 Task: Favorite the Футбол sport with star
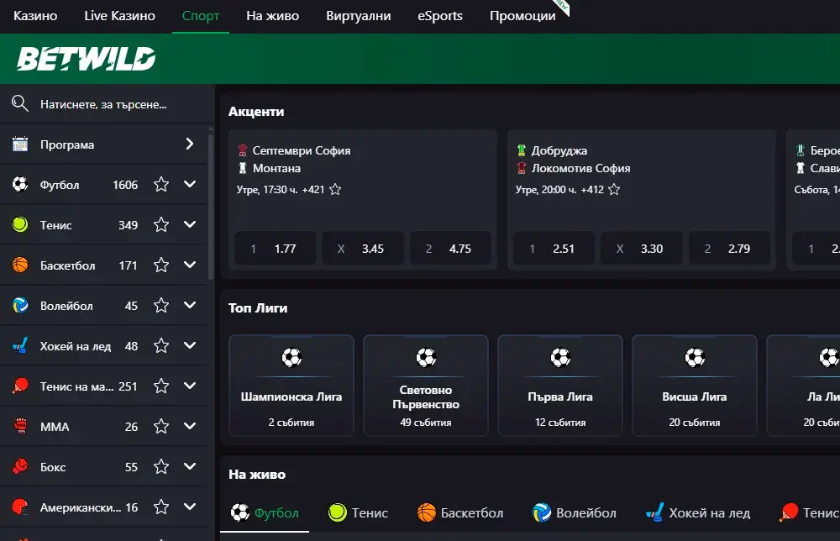pos(161,184)
